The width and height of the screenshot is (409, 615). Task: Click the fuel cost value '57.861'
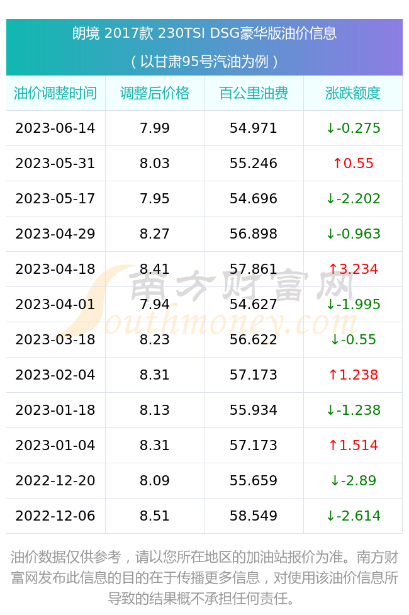[254, 269]
